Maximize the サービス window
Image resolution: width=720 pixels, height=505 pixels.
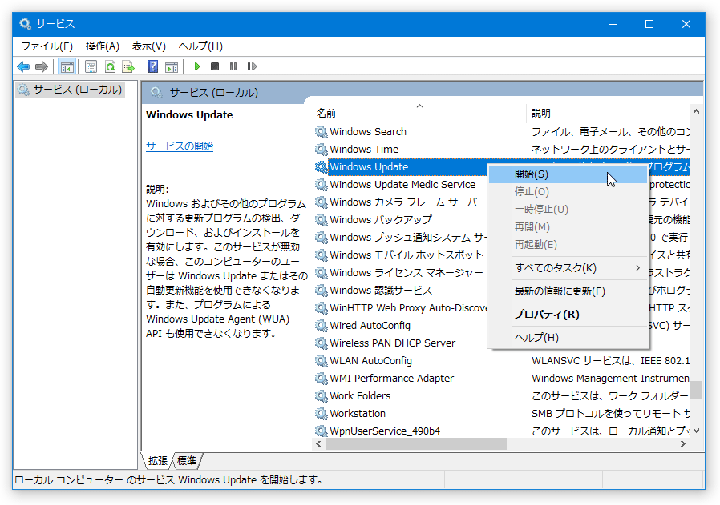[649, 24]
